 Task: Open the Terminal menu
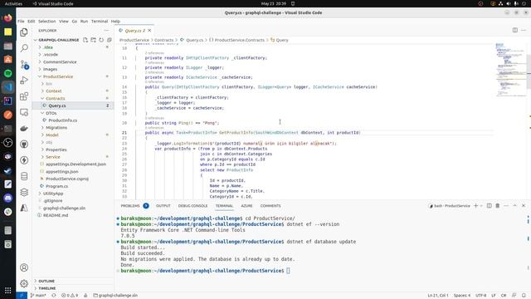pos(100,22)
